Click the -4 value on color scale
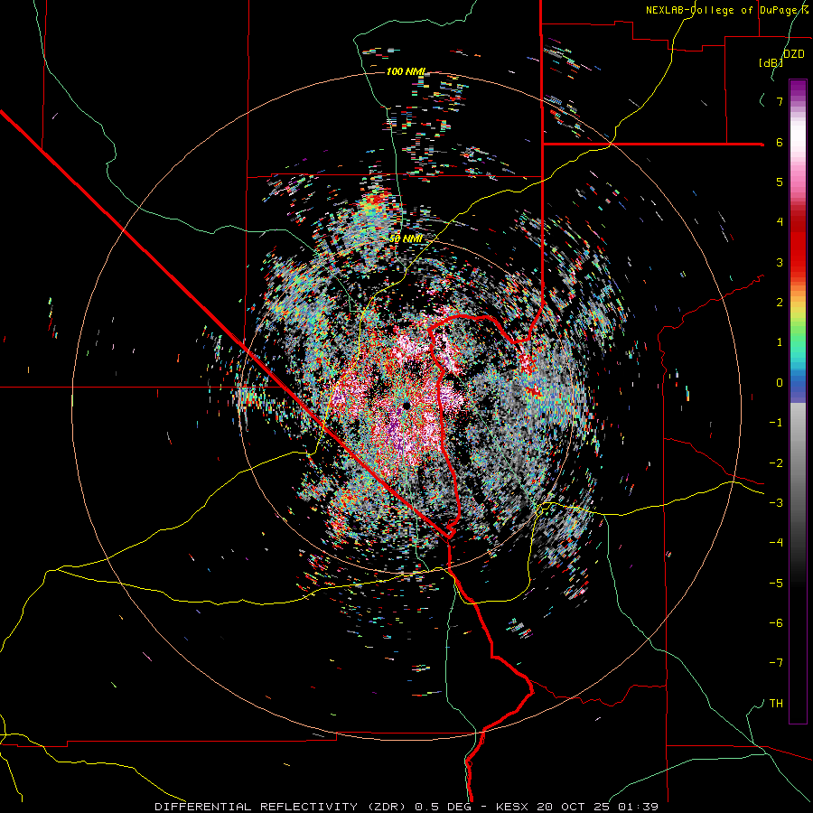 pos(776,543)
